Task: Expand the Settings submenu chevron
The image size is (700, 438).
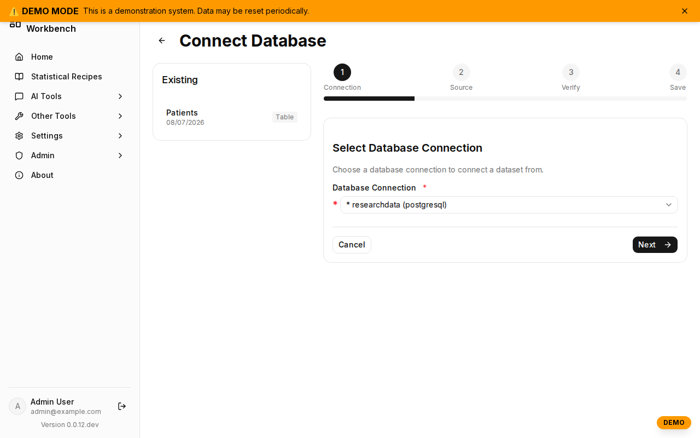Action: 120,136
